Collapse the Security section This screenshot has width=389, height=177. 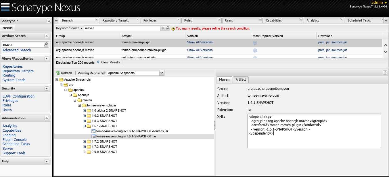[47, 88]
